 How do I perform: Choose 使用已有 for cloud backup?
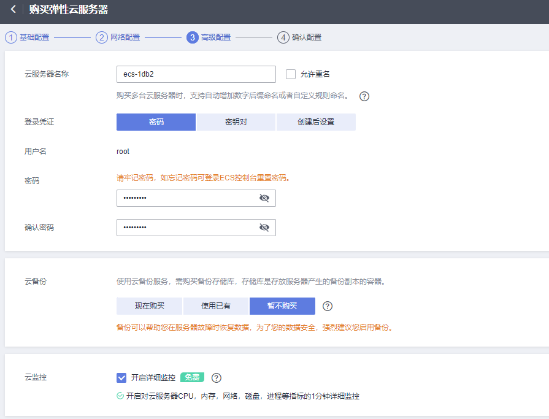click(216, 306)
